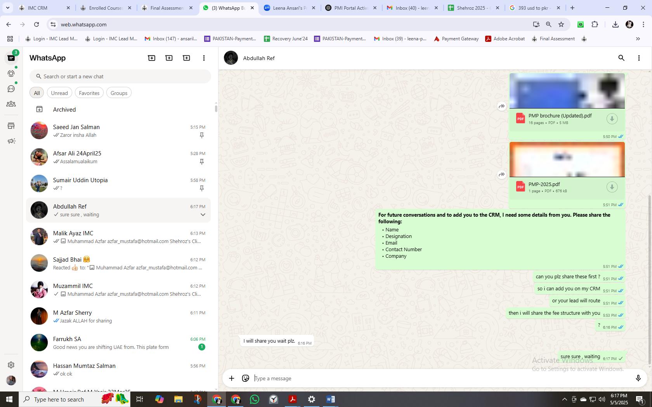The height and width of the screenshot is (407, 652).
Task: Show more bookmarks chevron
Action: click(638, 39)
